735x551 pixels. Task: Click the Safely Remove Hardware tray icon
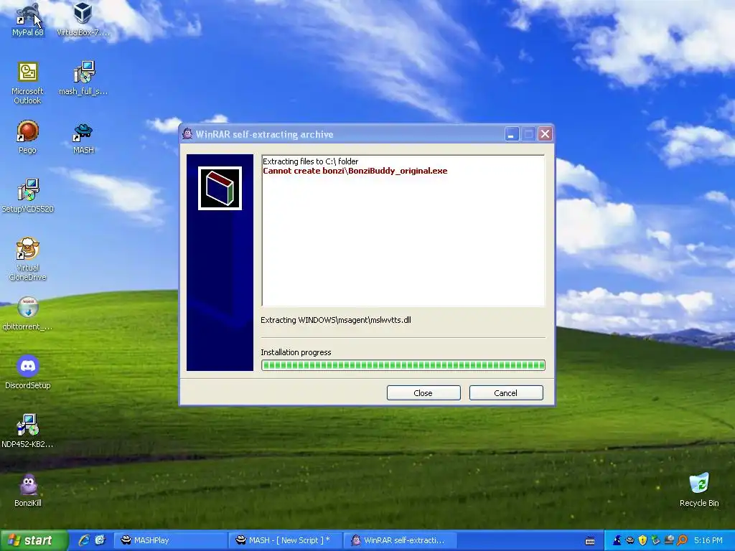pos(655,540)
